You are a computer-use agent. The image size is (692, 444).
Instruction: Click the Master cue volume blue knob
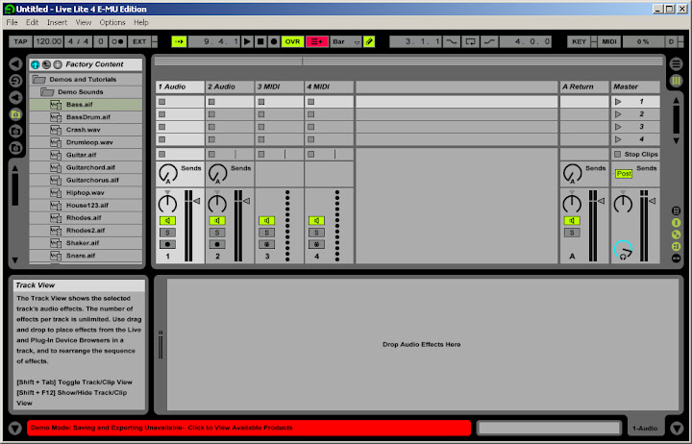coord(623,250)
